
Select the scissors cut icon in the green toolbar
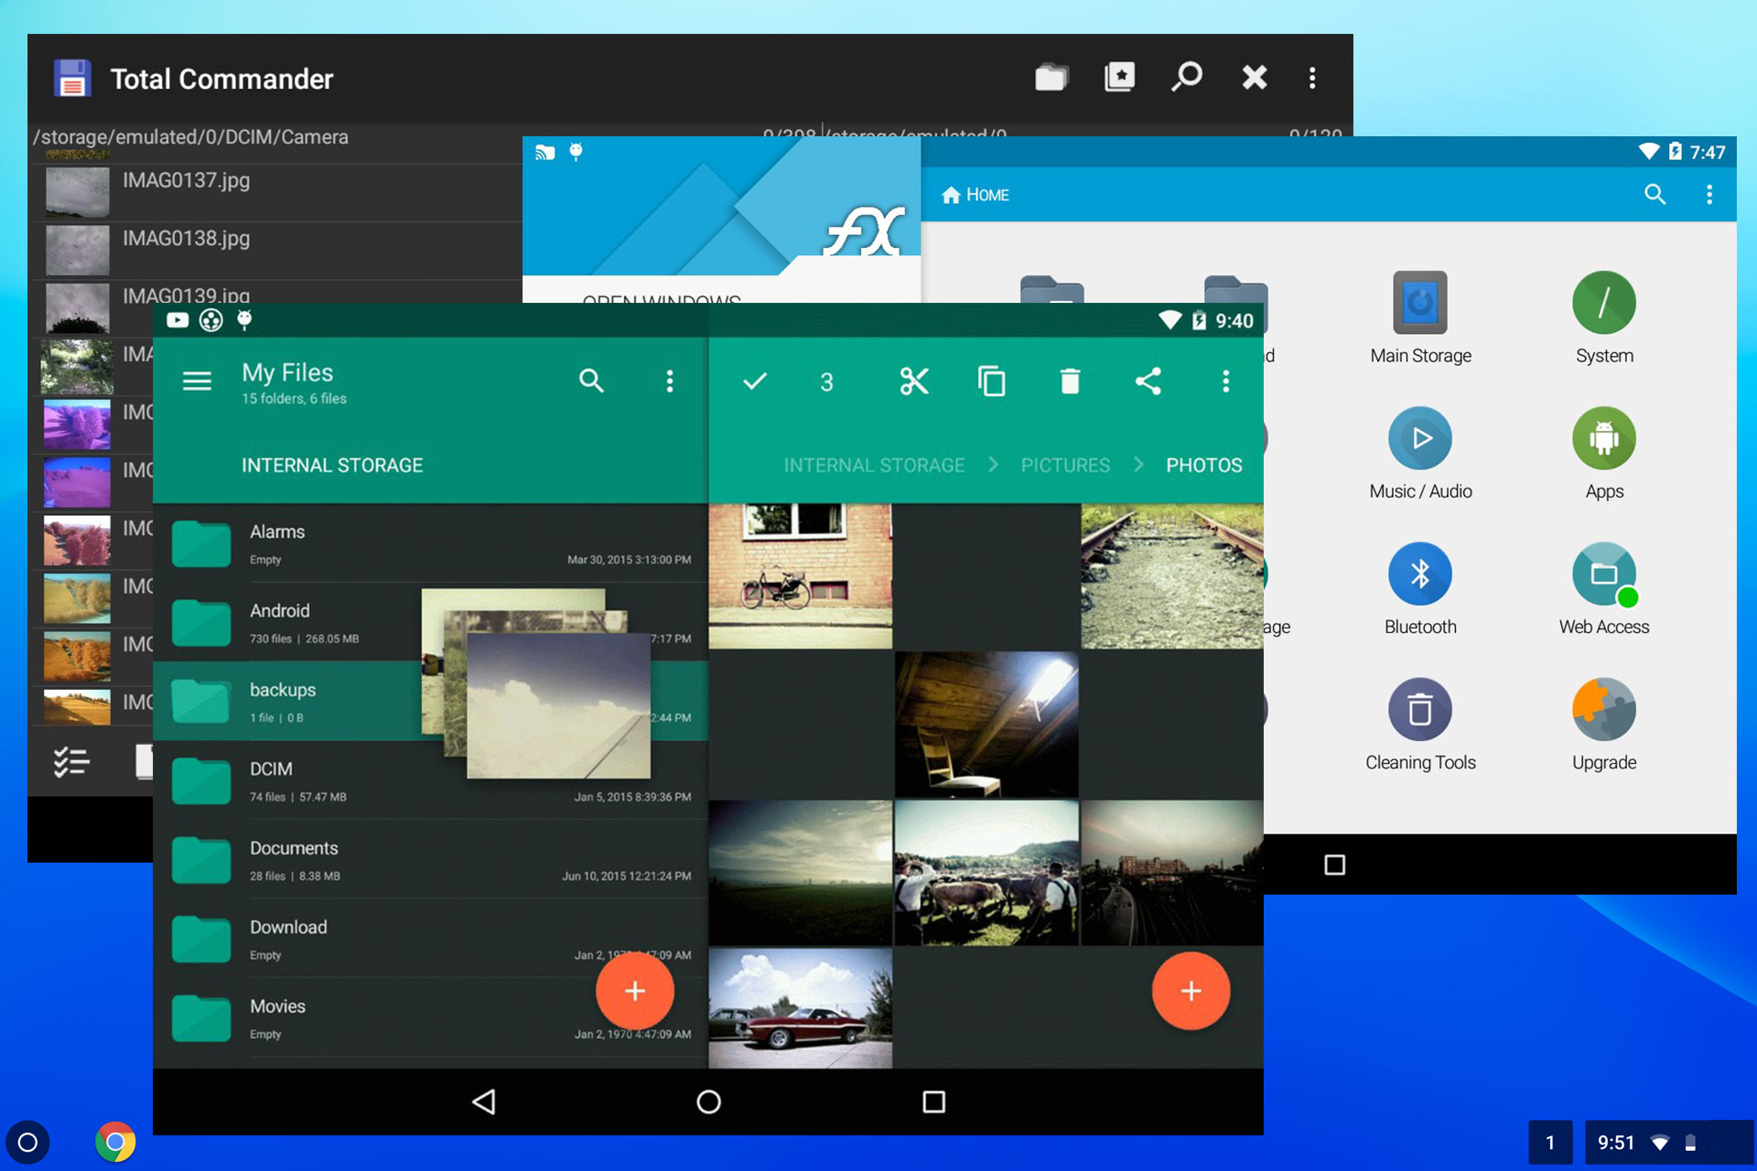pyautogui.click(x=915, y=381)
